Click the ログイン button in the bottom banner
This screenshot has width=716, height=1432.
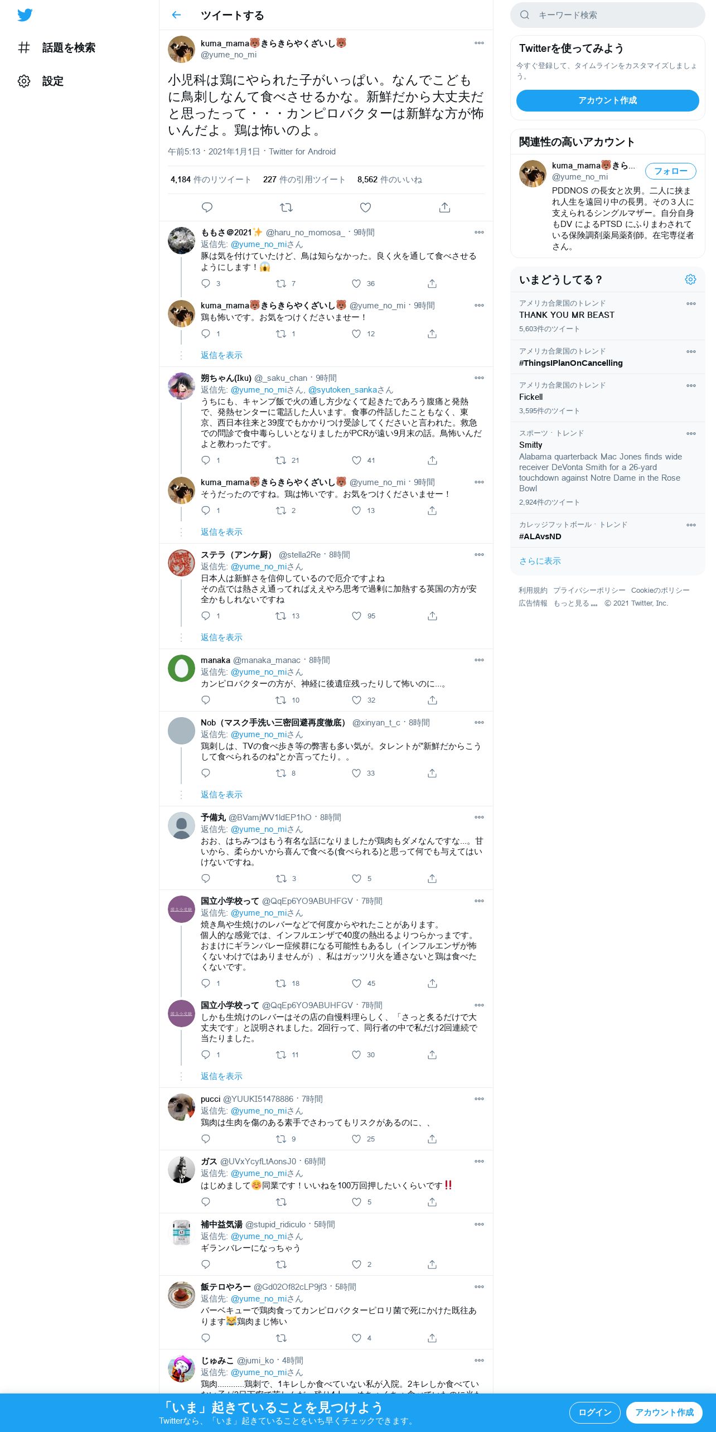(x=594, y=1412)
